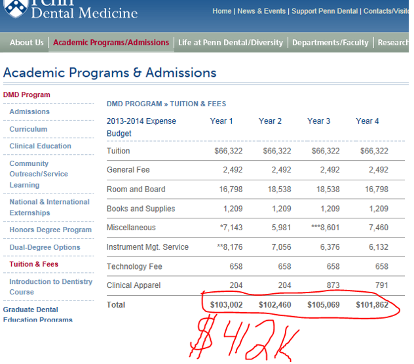This screenshot has width=414, height=364.
Task: Click the Year 4 total $101,862
Action: 372,305
